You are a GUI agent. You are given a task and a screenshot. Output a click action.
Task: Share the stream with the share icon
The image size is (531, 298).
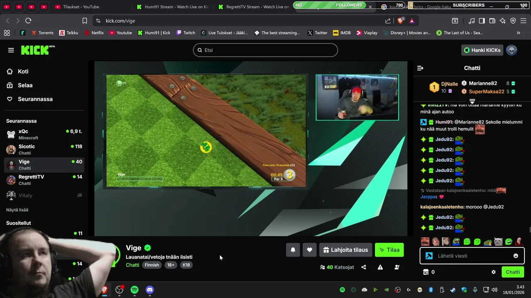tap(364, 267)
